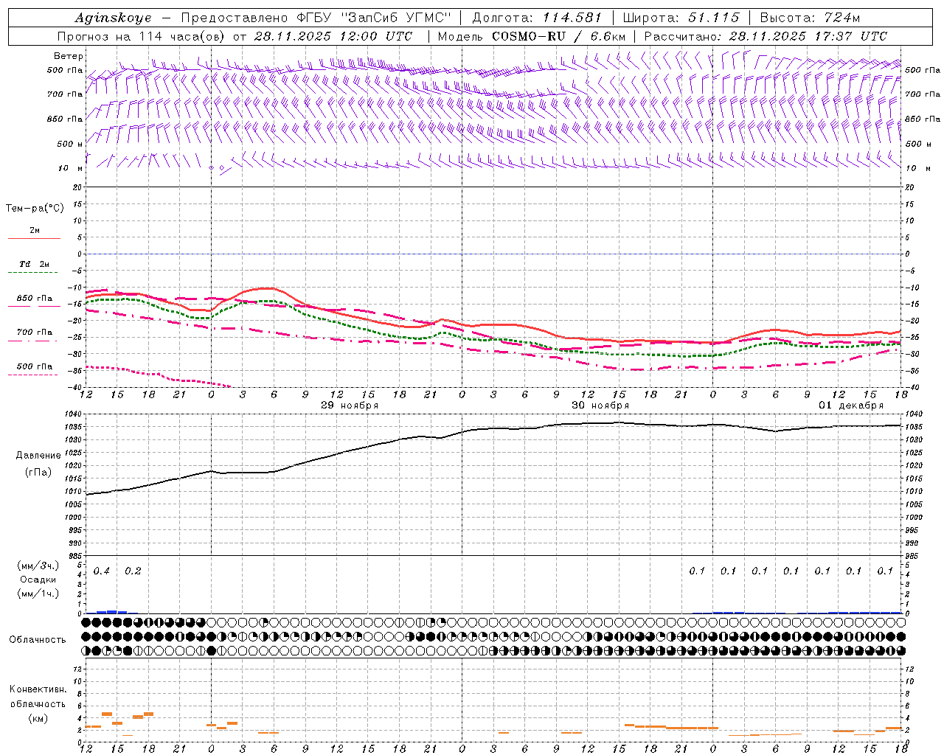This screenshot has width=944, height=755.
Task: Select the provider text ФГБУ "ЗапСиб УГМС"
Action: tap(374, 18)
